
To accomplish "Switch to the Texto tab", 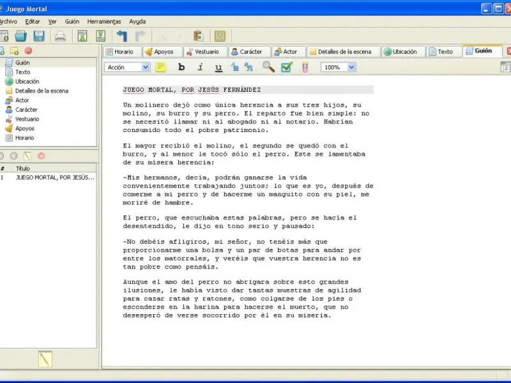I will click(x=445, y=52).
